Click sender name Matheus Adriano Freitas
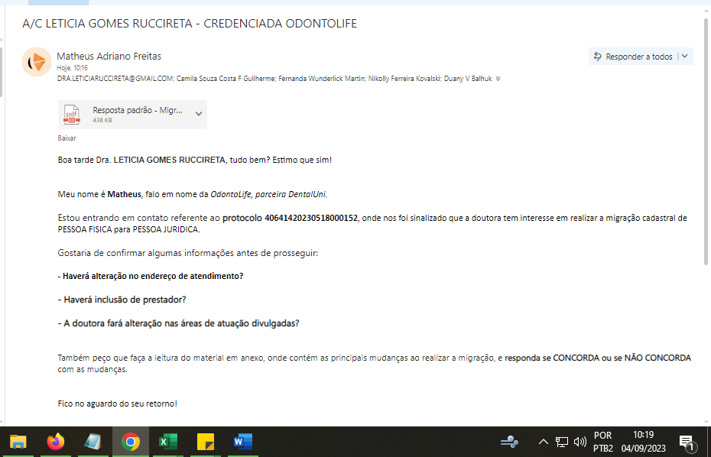711x457 pixels. pos(109,57)
